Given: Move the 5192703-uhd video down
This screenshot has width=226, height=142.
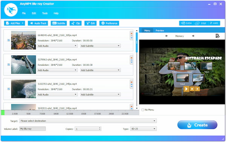Looking at the screenshot, I should pos(131,87).
